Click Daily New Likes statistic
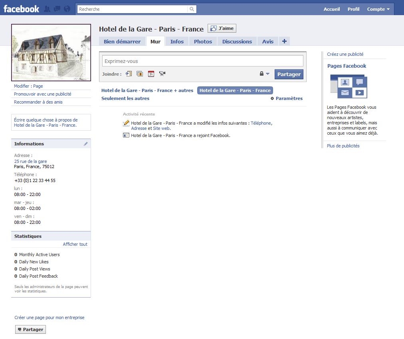Screen dimensions: 404x339 (x=32, y=262)
